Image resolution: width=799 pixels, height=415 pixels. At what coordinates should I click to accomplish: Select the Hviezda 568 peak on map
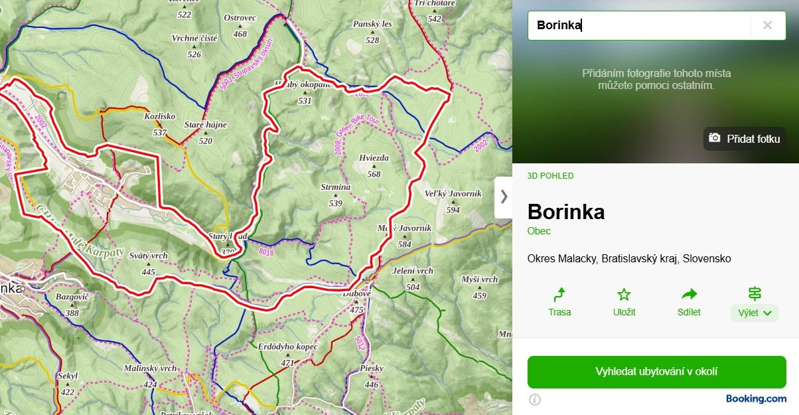[374, 166]
